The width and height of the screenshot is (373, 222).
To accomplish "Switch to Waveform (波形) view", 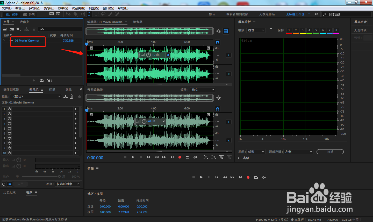I will tap(12, 14).
